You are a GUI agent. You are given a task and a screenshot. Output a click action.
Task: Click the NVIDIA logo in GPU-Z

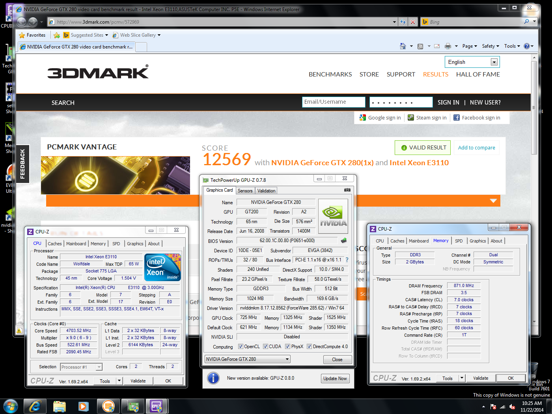(333, 217)
